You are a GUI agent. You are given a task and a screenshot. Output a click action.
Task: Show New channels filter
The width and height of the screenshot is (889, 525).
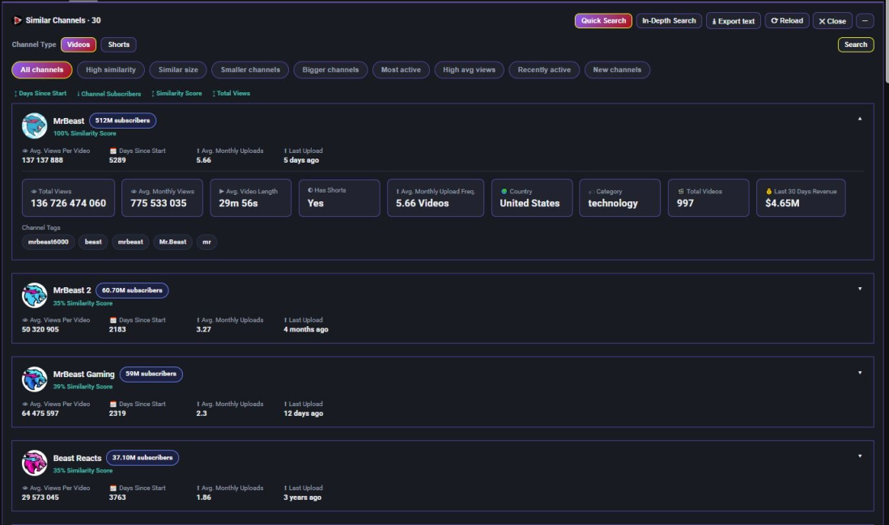[x=617, y=70]
